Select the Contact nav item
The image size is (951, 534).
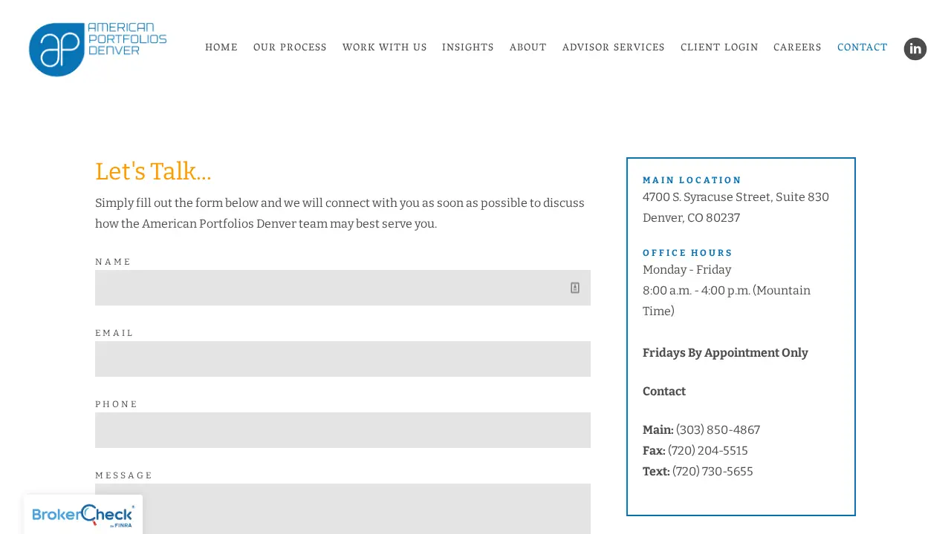pos(863,47)
